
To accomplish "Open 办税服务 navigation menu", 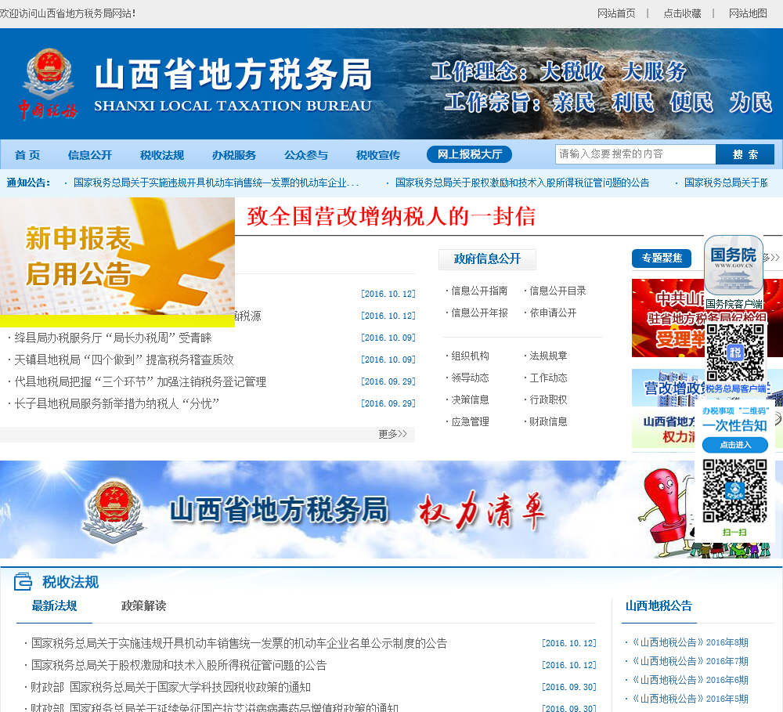I will click(x=233, y=155).
